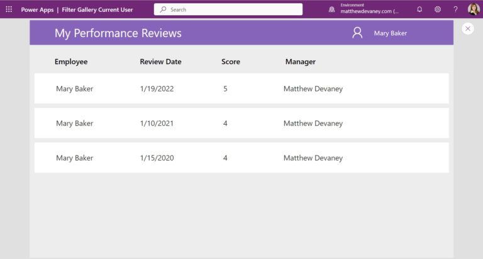Click the Review Date column header
Image resolution: width=483 pixels, height=259 pixels.
click(x=160, y=62)
